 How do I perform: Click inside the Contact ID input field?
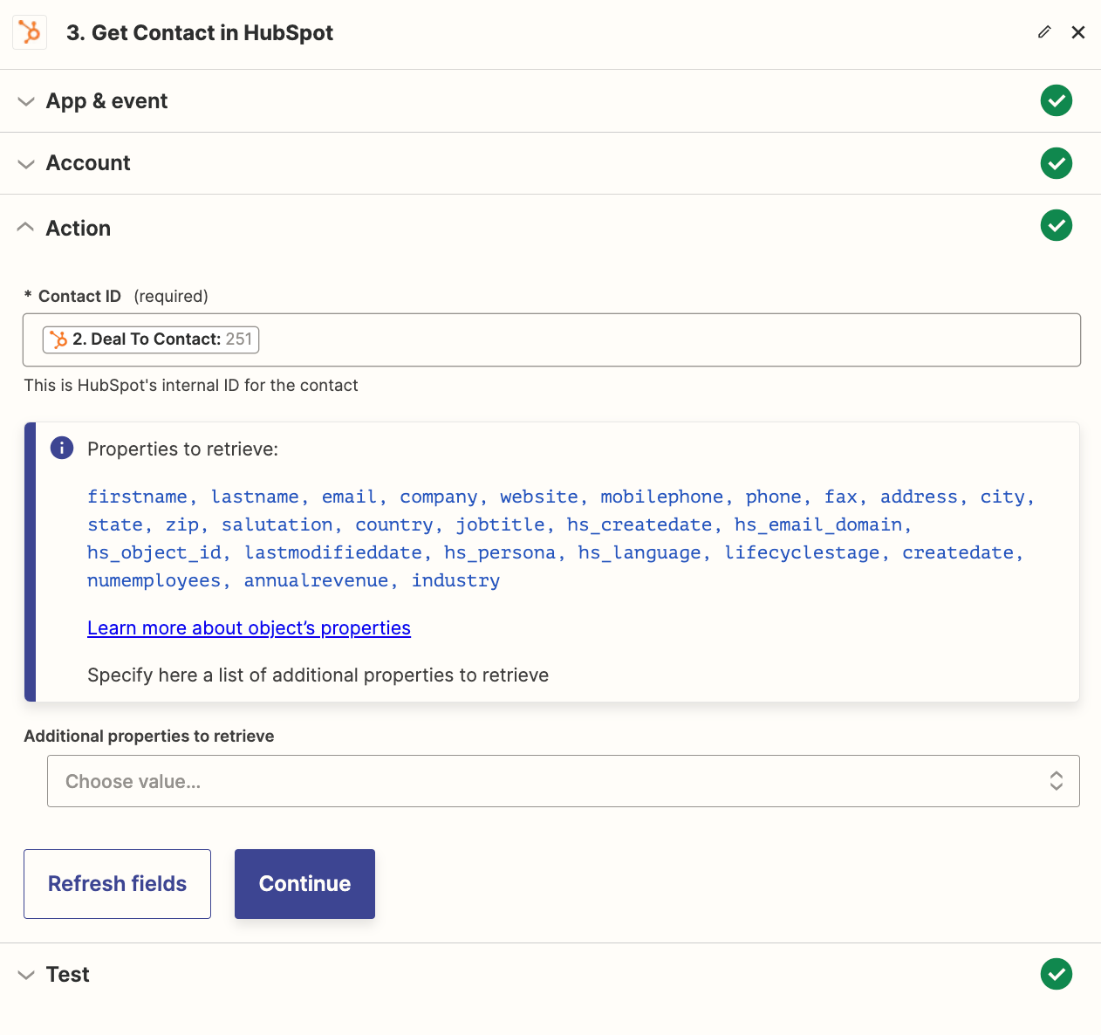[x=551, y=339]
